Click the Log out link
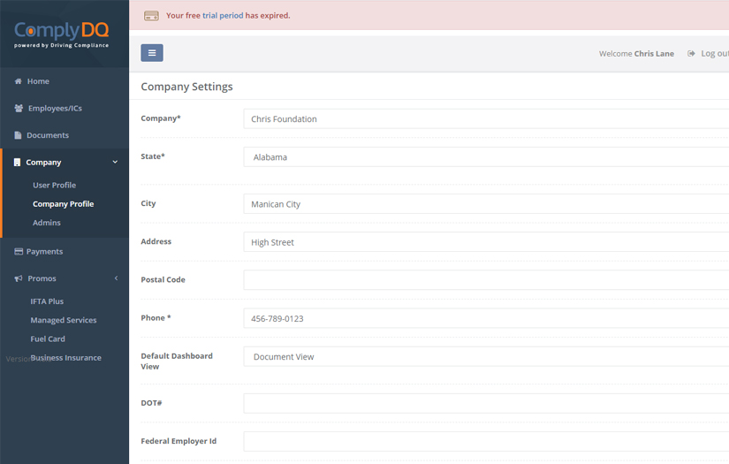 tap(715, 53)
